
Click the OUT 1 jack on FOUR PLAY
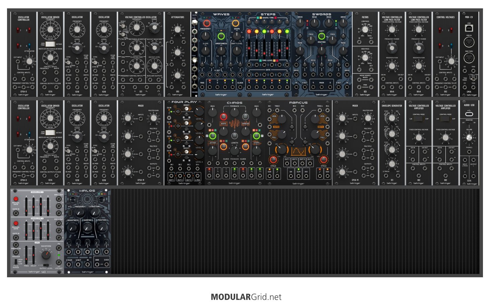(171, 176)
